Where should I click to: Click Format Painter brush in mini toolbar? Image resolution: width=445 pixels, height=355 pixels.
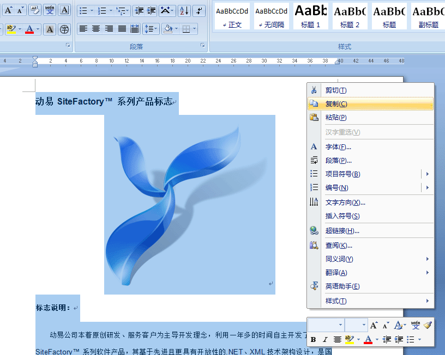(428, 325)
